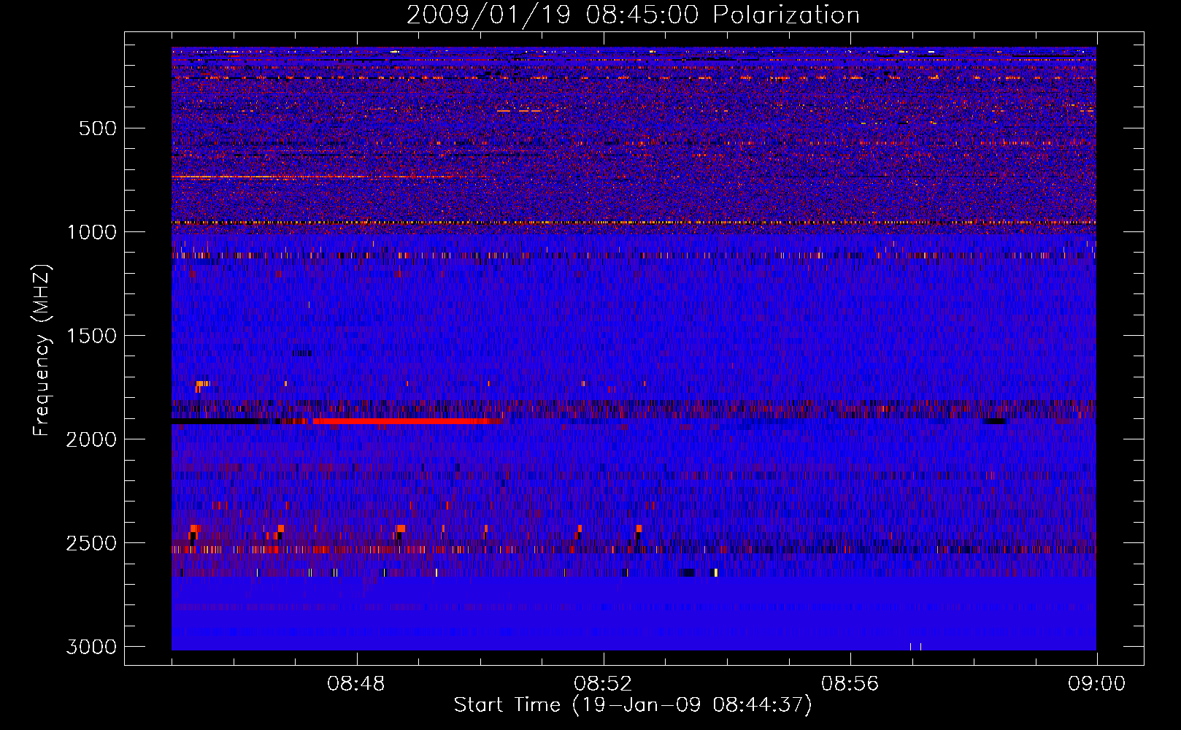Click the 2500 frequency tick label
This screenshot has height=730, width=1181.
(91, 543)
